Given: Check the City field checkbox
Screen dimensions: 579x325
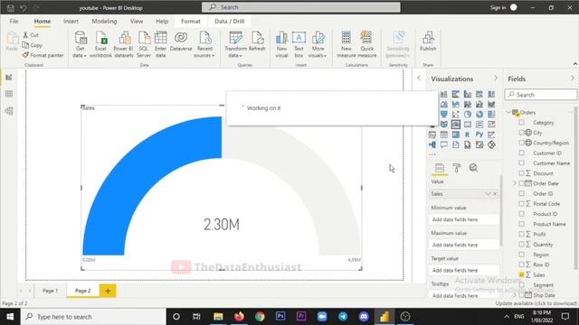Looking at the screenshot, I should 521,133.
